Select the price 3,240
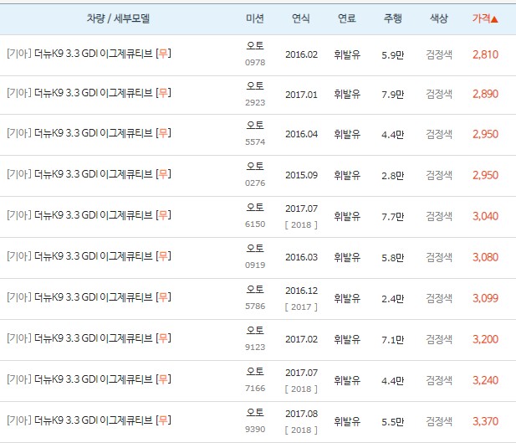This screenshot has width=516, height=443. (x=485, y=380)
